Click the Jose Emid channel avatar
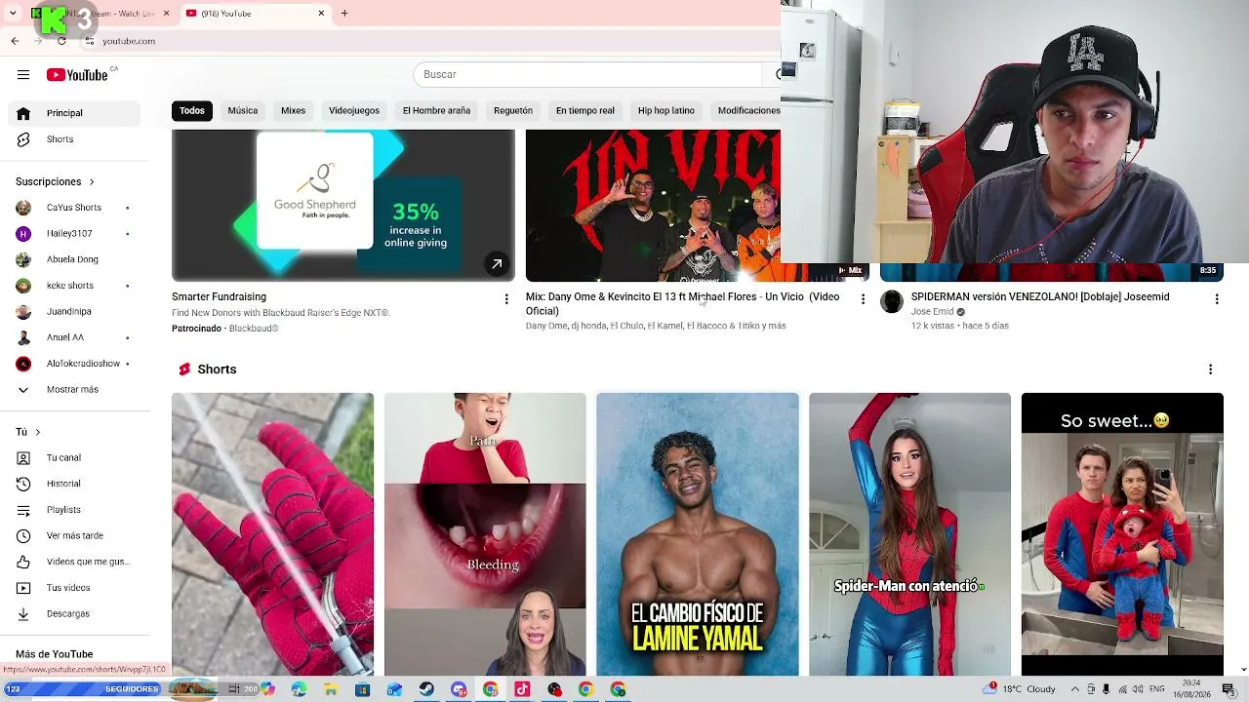Viewport: 1249px width, 702px height. 892,301
